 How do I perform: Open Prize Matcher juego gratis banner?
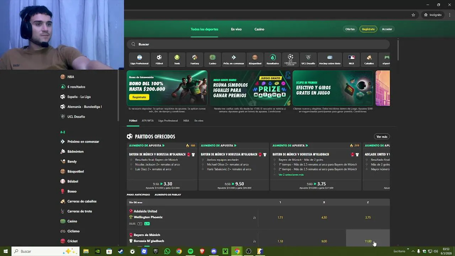[250, 88]
